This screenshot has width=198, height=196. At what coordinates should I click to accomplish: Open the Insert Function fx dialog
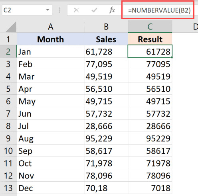pyautogui.click(x=112, y=10)
